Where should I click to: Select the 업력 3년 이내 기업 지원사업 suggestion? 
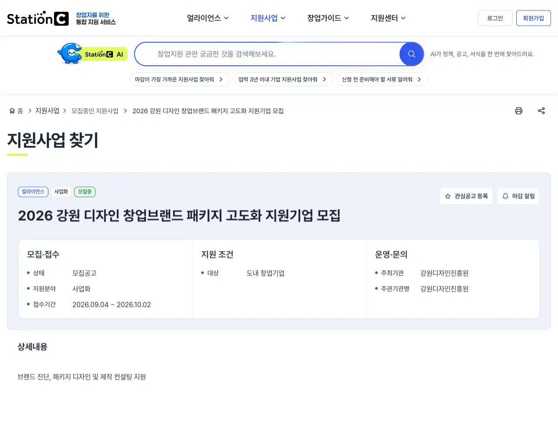[x=283, y=79]
